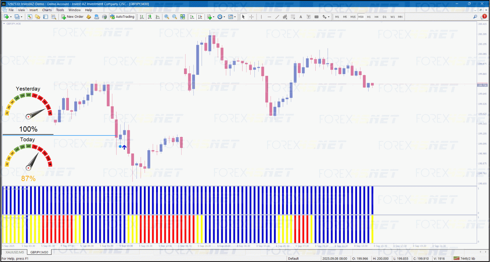Toggle the AutoTrading button
Viewport: 490px width, 262px height.
122,17
